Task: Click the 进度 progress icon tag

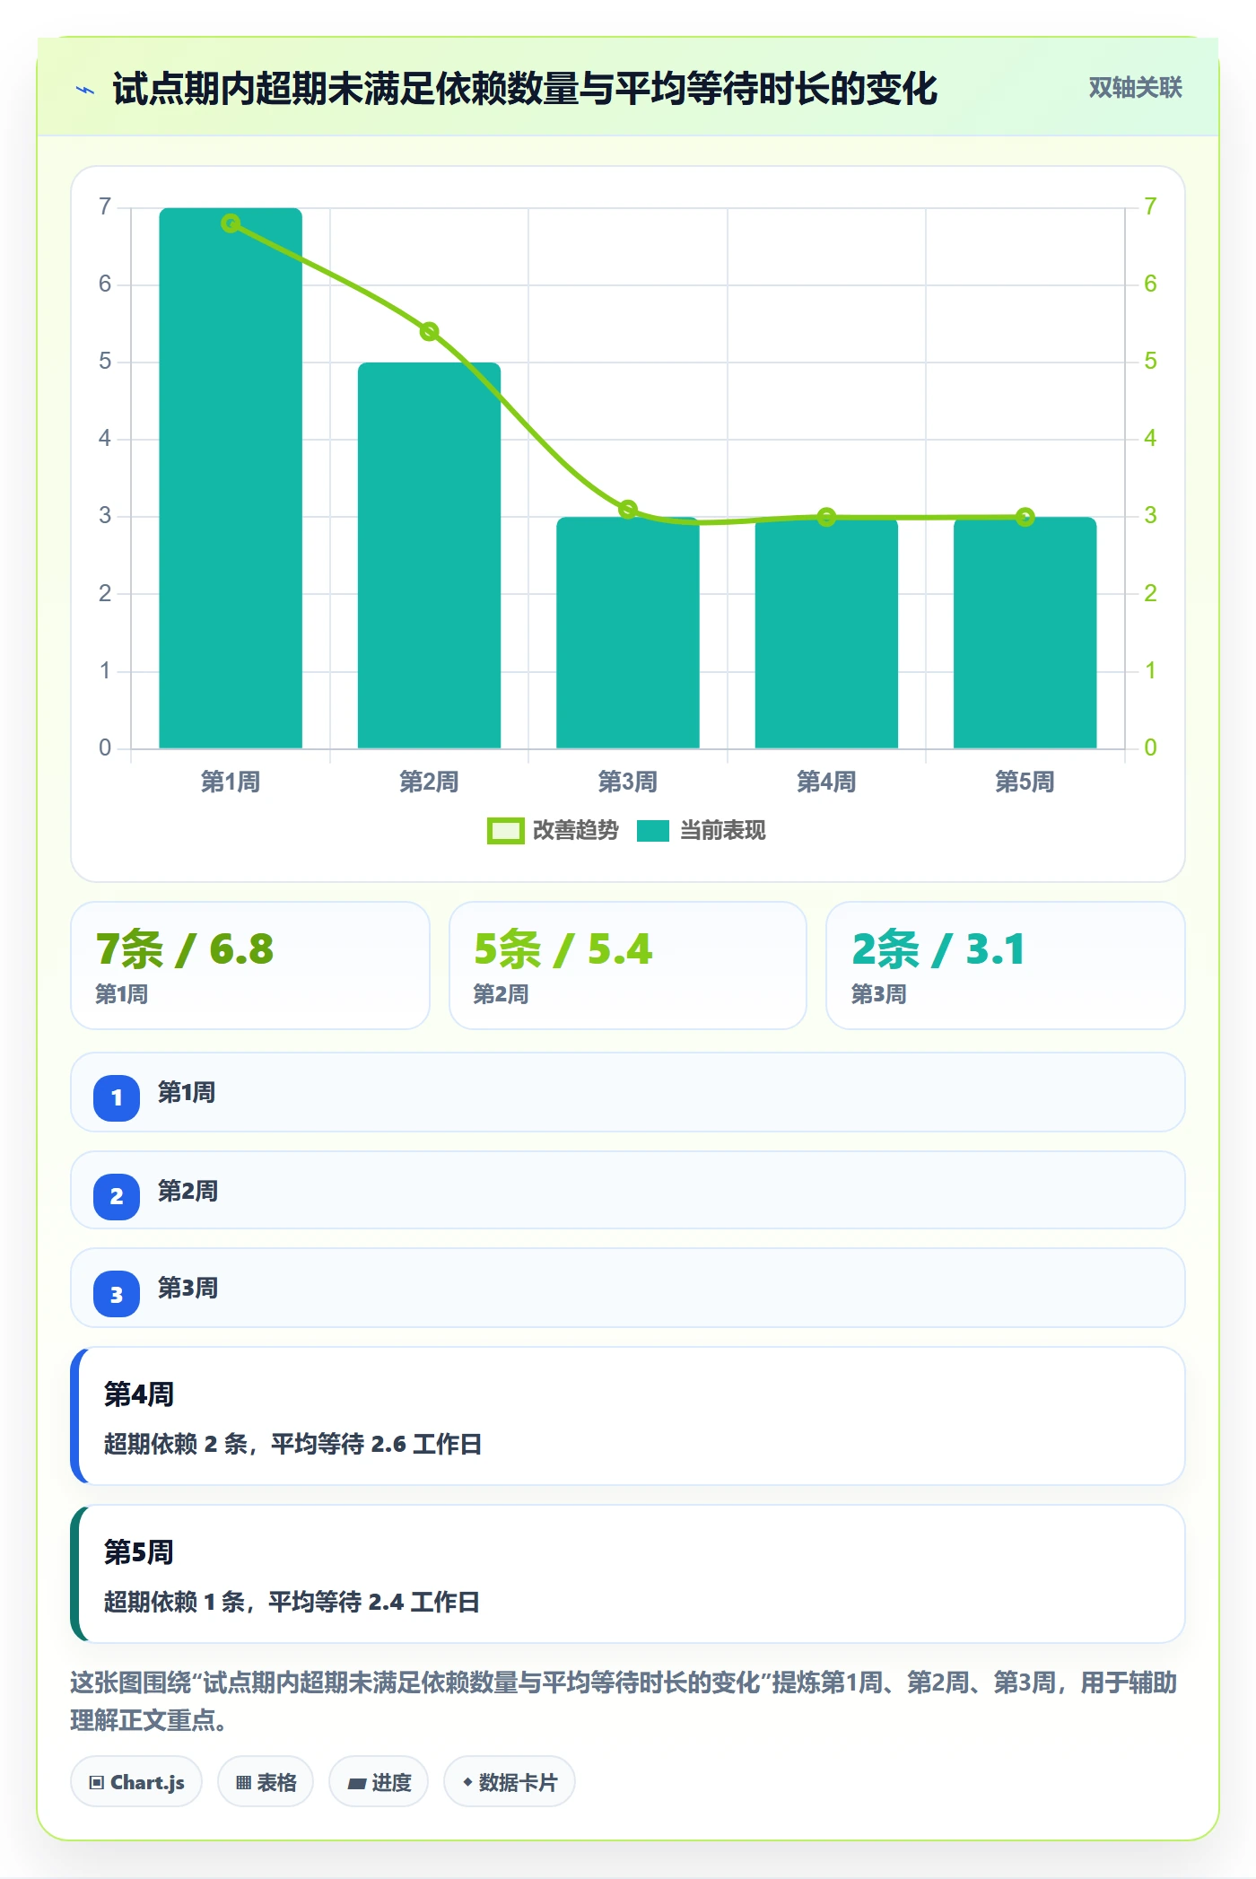Action: 379,1782
